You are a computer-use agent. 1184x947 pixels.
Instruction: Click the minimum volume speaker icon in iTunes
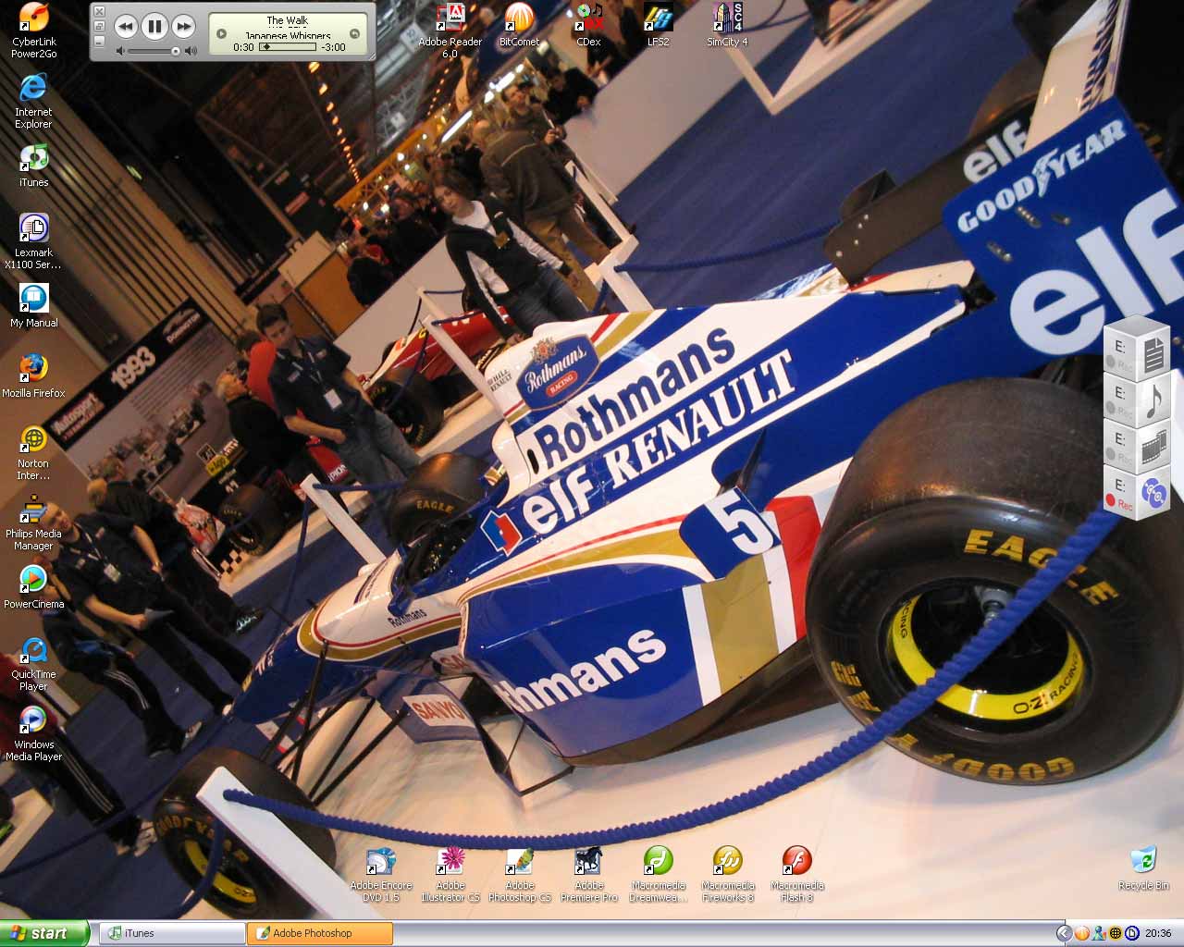click(120, 51)
